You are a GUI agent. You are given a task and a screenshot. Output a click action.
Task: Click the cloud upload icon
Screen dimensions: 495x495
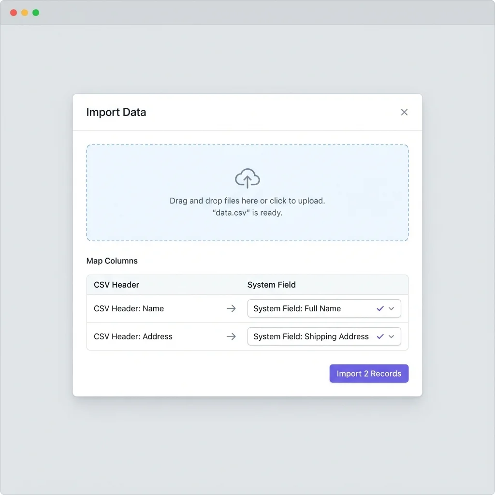point(247,178)
